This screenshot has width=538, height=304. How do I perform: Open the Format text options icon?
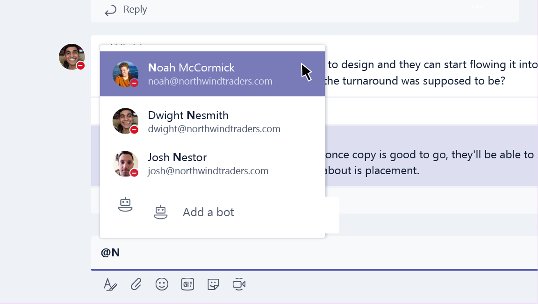[110, 284]
